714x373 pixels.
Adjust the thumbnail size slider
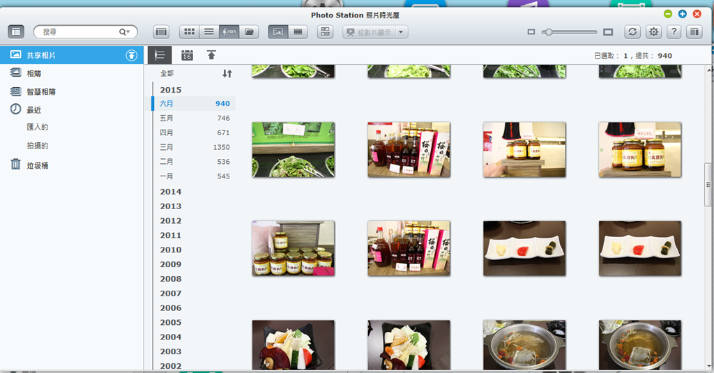tap(569, 32)
